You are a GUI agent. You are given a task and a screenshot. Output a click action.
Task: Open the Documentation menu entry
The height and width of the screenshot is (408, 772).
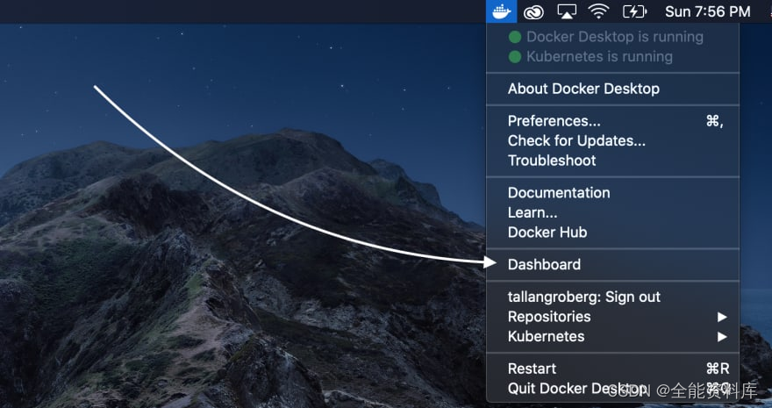pos(612,192)
